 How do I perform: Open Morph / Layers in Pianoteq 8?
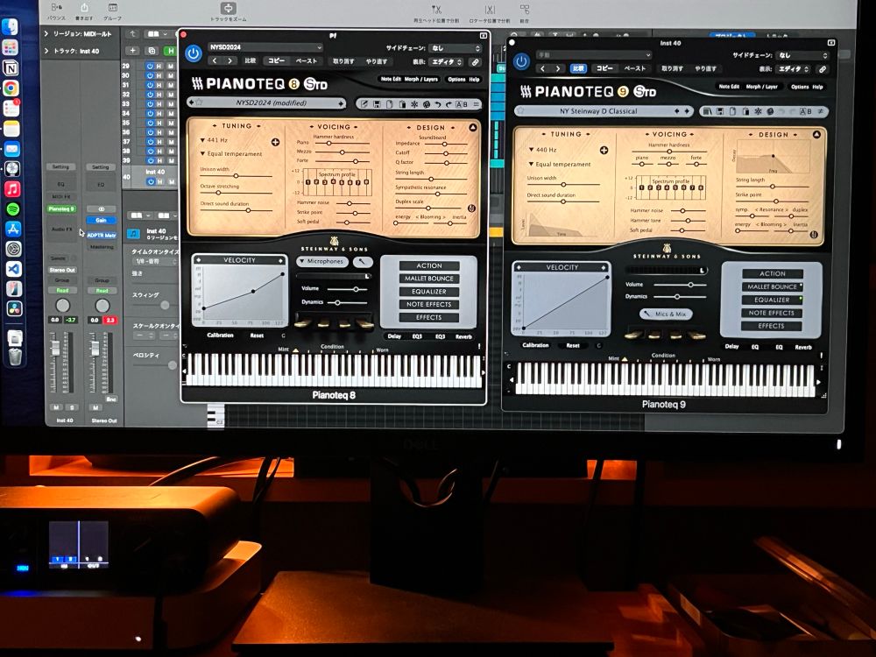click(422, 80)
